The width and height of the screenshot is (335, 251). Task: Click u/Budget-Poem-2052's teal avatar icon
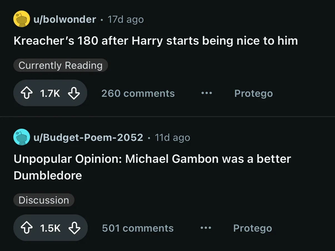(x=22, y=137)
